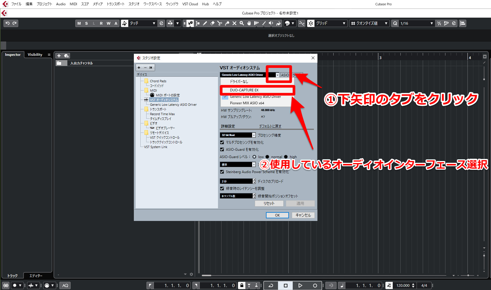Open the グリッド snap type dropdown

(331, 23)
